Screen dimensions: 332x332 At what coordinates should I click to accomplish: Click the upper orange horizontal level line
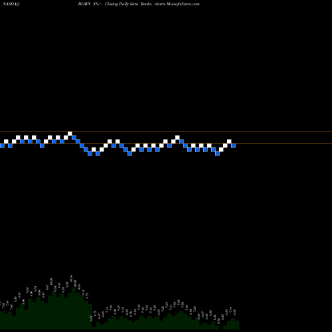coord(166,132)
